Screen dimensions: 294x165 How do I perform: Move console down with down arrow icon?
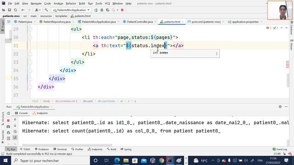tap(15, 126)
